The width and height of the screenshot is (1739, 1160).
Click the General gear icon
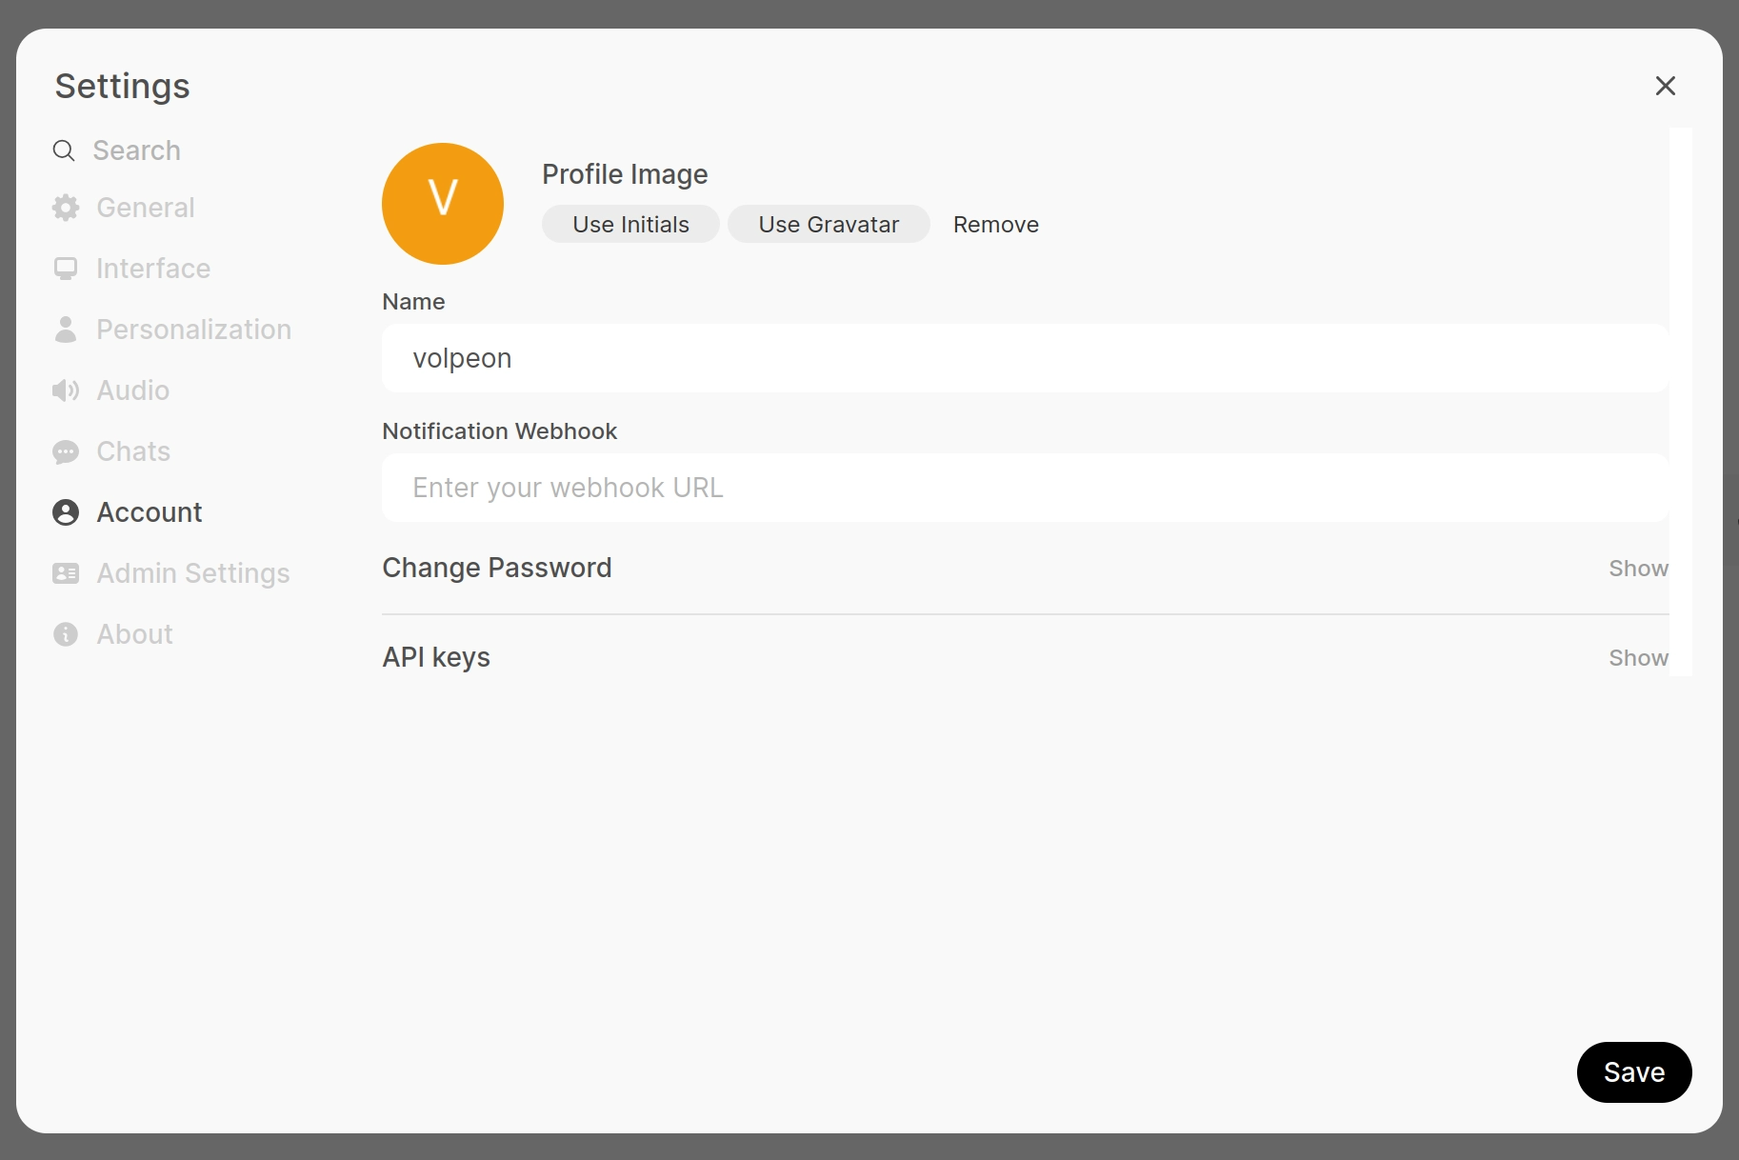tap(66, 208)
